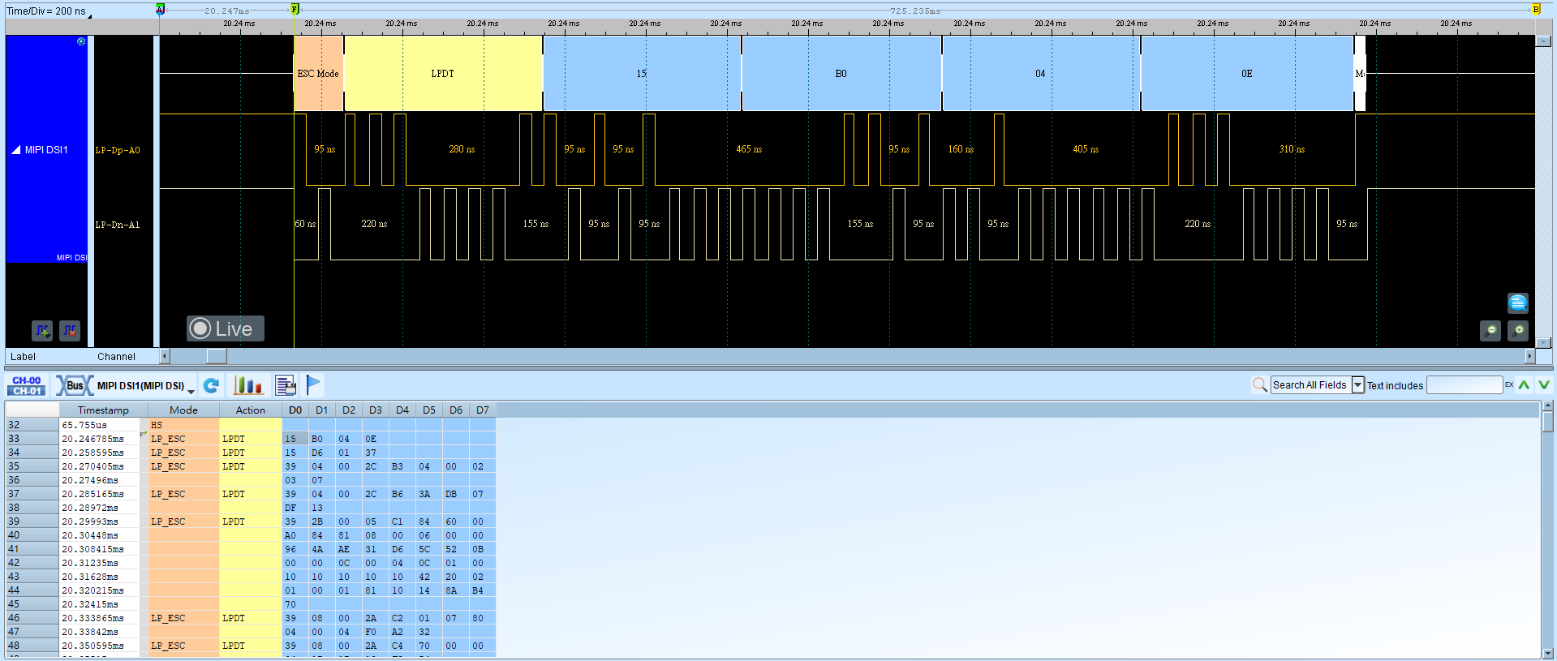
Task: Jump to next search result arrow
Action: [x=1544, y=385]
